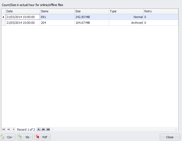
Task: Close the statistics dialog
Action: [170, 137]
